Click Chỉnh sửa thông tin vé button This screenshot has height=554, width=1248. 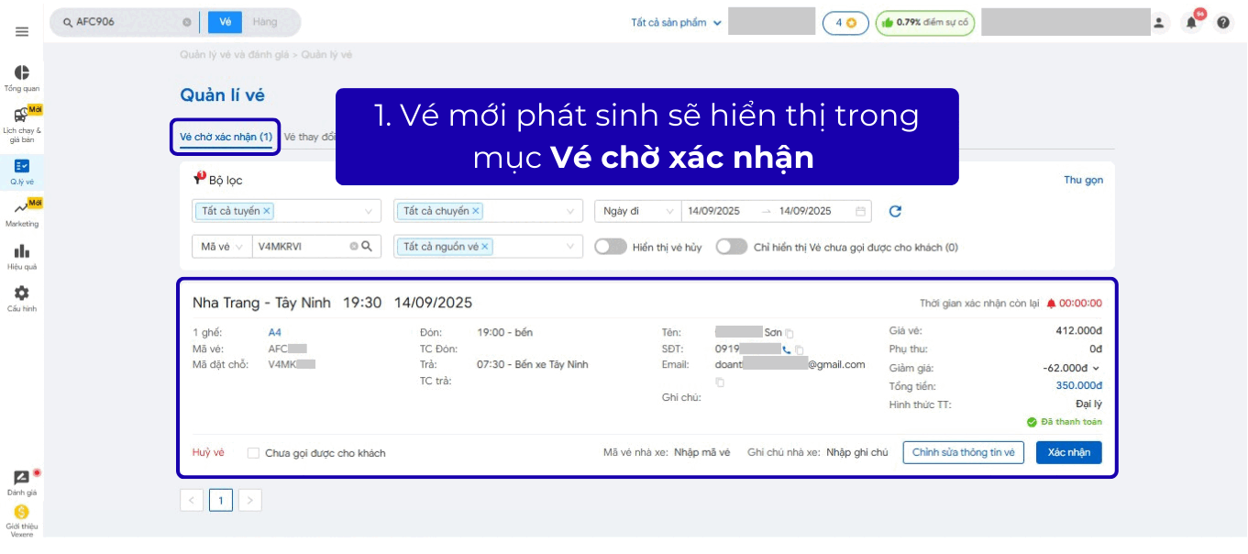(963, 452)
